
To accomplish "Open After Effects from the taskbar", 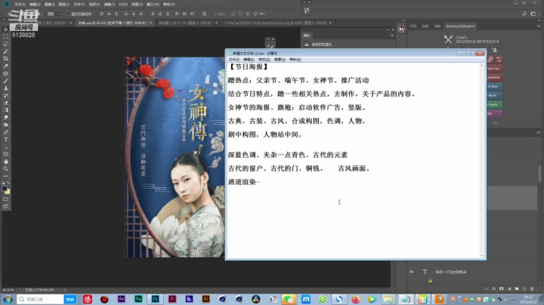I will click(x=121, y=299).
